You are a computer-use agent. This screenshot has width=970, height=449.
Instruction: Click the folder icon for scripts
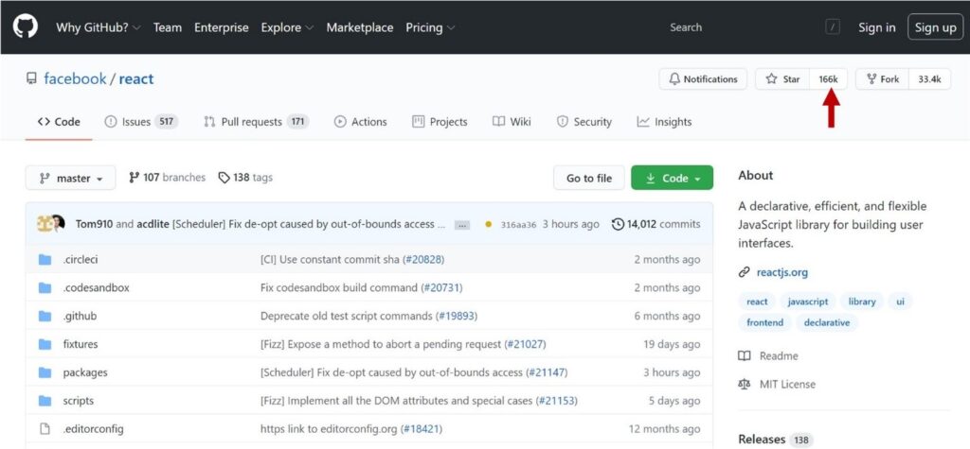click(x=45, y=401)
